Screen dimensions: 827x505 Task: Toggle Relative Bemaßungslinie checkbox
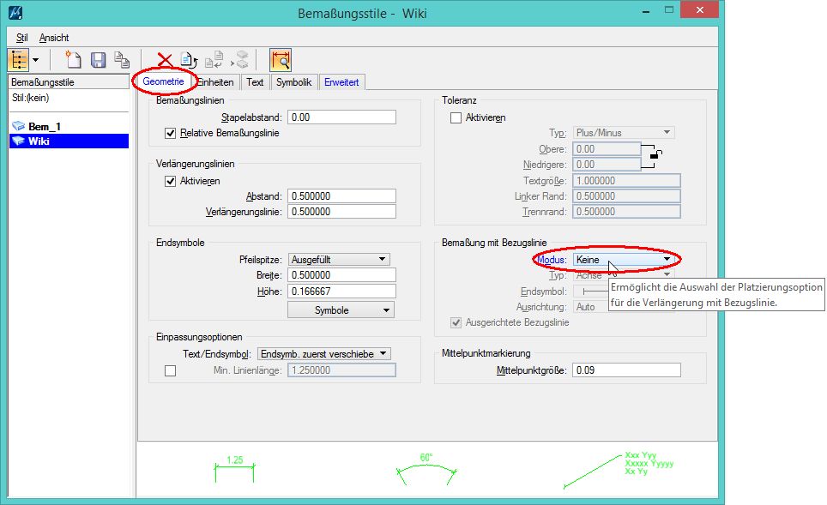tap(170, 134)
